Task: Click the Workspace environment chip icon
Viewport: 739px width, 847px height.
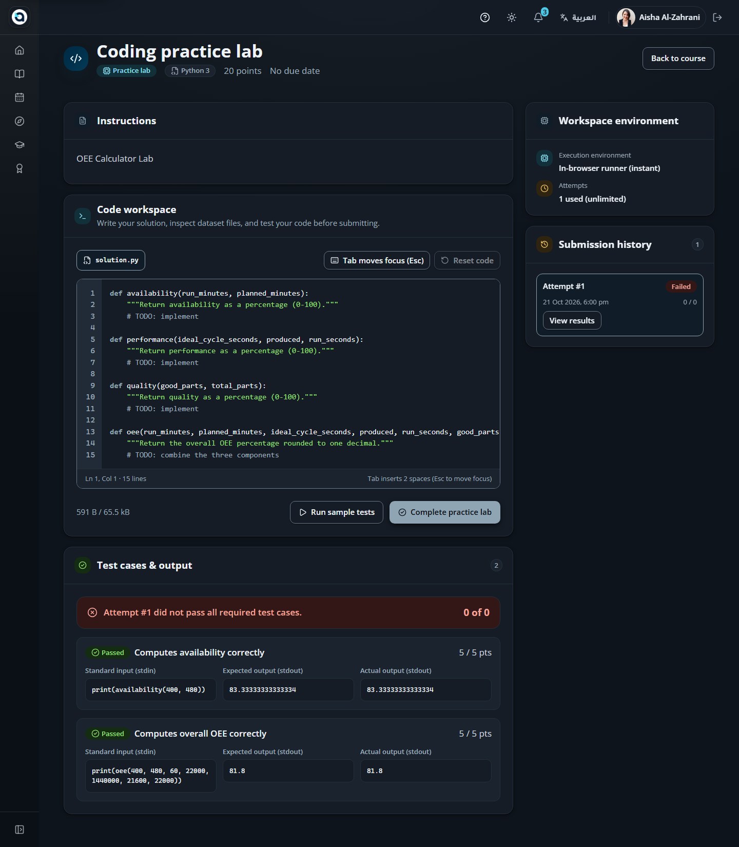Action: pos(544,121)
